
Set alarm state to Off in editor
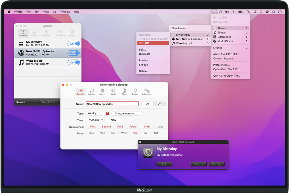click(x=159, y=104)
